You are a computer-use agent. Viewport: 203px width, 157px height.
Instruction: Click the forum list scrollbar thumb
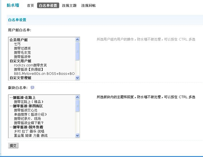(77, 106)
